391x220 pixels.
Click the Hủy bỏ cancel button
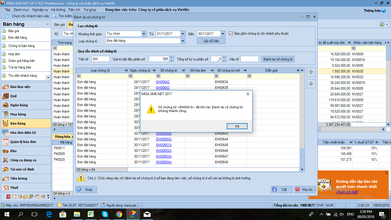[305, 189]
